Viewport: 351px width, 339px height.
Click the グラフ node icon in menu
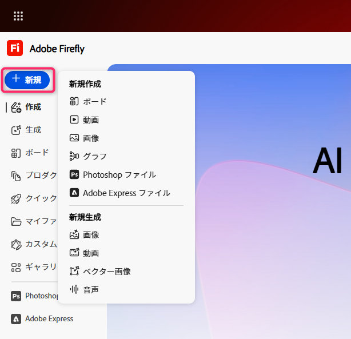click(x=74, y=157)
